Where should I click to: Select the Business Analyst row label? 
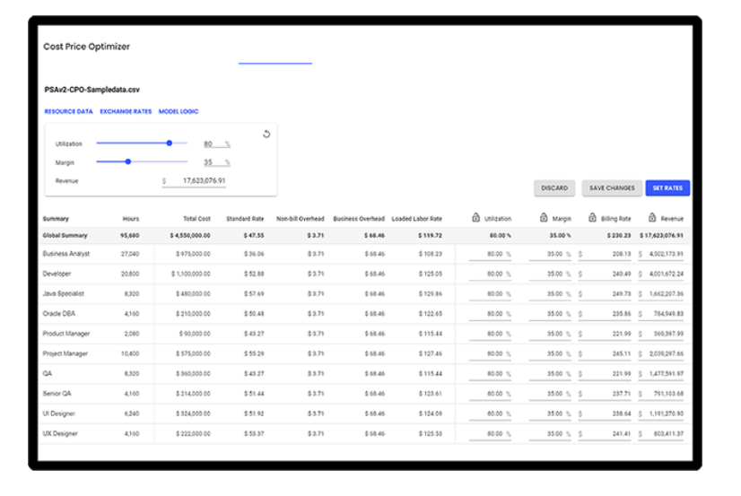coord(66,254)
